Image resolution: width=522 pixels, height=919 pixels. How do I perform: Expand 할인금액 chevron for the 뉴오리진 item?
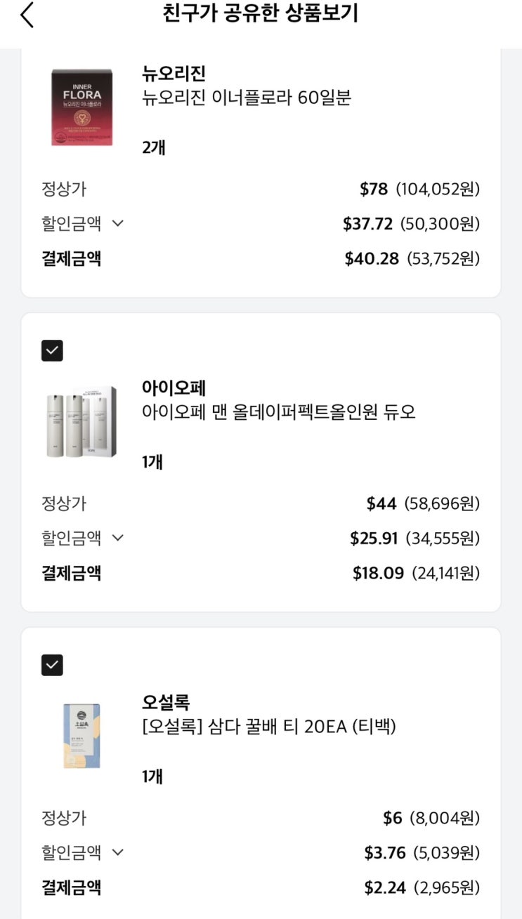(118, 223)
